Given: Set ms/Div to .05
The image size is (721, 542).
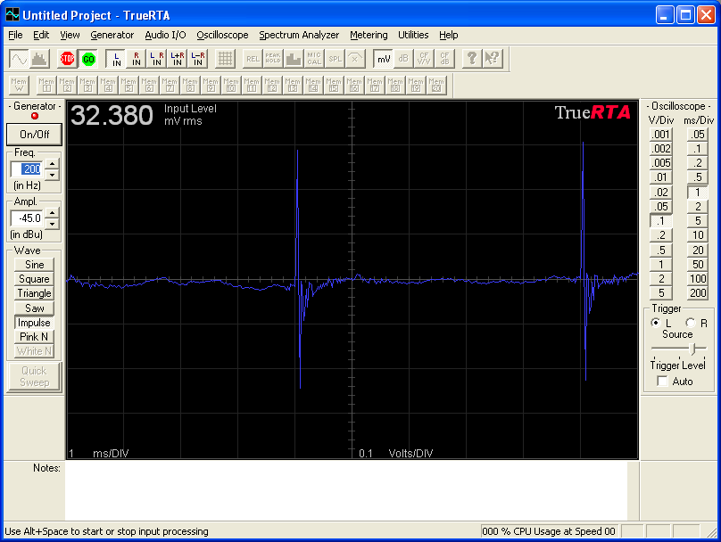Looking at the screenshot, I should [x=698, y=135].
